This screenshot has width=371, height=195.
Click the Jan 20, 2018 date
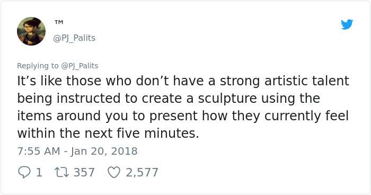click(x=104, y=151)
